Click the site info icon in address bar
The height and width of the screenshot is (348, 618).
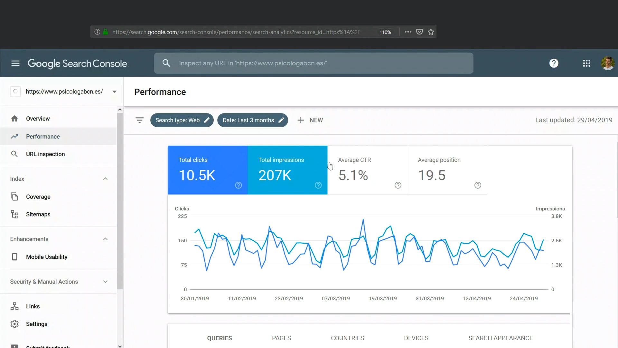[97, 32]
